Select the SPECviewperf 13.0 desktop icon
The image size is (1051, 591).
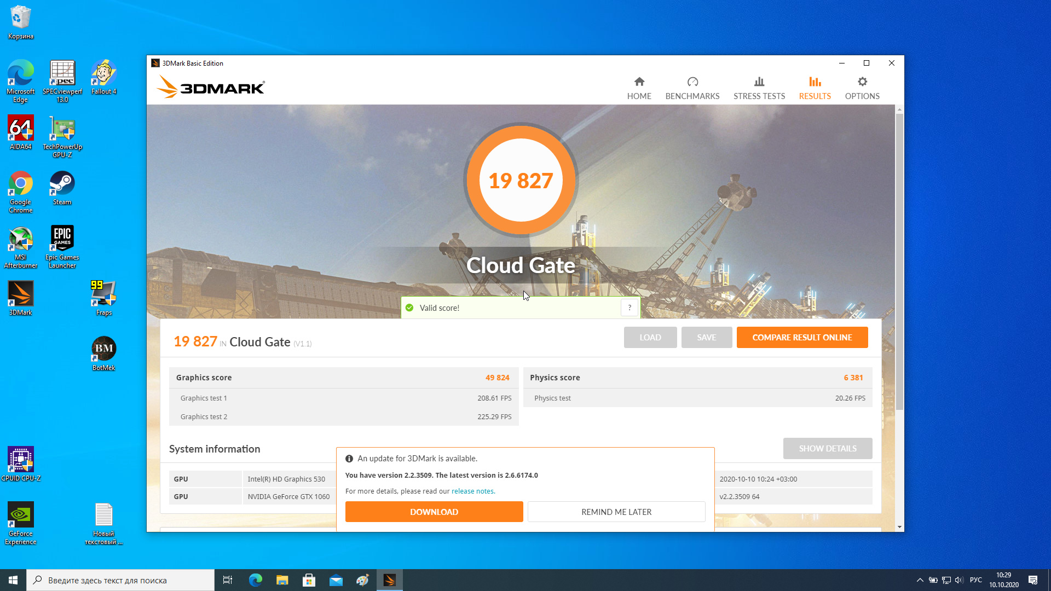tap(62, 80)
